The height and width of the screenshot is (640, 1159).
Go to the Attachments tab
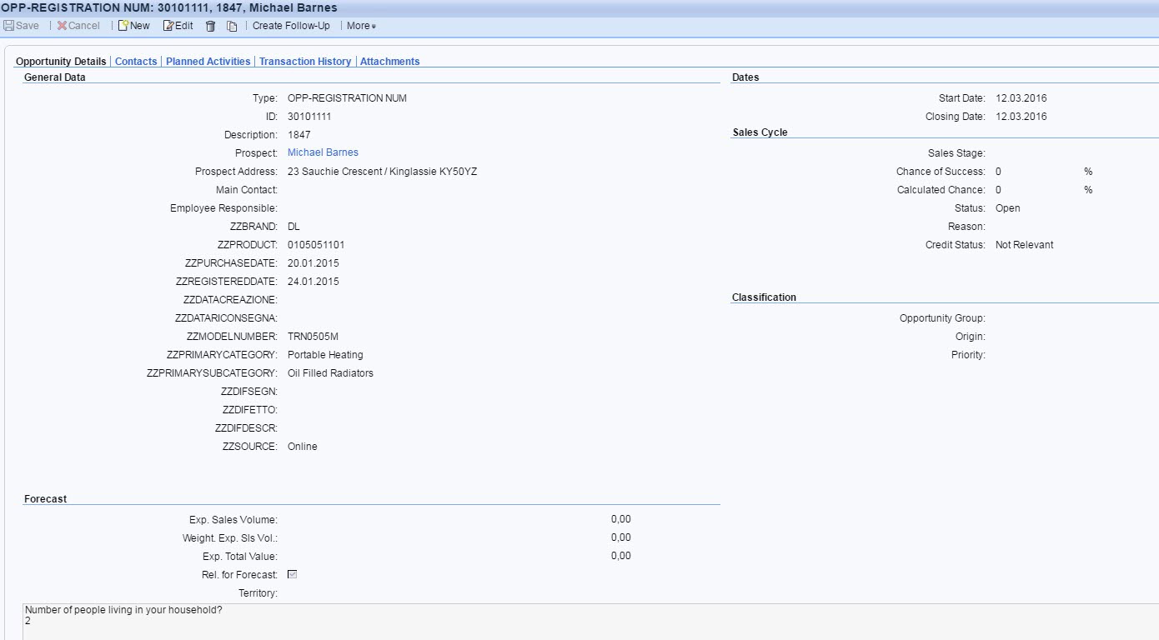pos(389,62)
